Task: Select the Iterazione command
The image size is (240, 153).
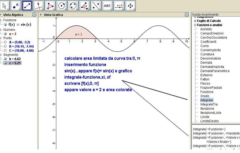Action: pyautogui.click(x=207, y=108)
